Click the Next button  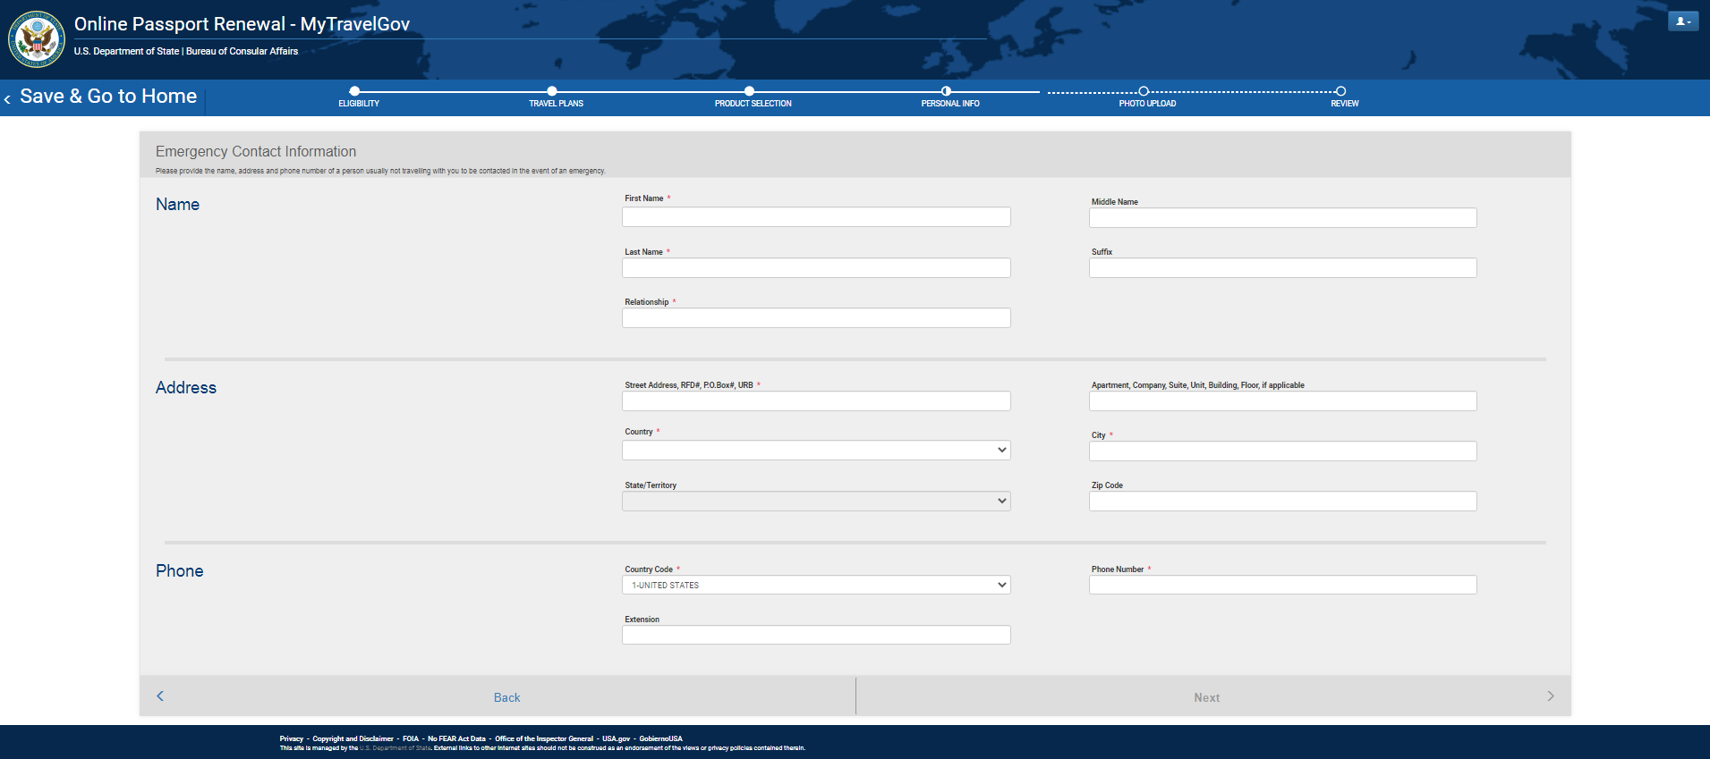[x=1206, y=697]
